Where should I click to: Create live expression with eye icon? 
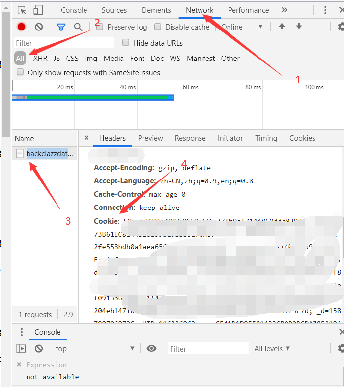pos(151,348)
